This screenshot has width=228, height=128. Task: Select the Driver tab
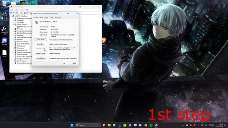coord(41,17)
